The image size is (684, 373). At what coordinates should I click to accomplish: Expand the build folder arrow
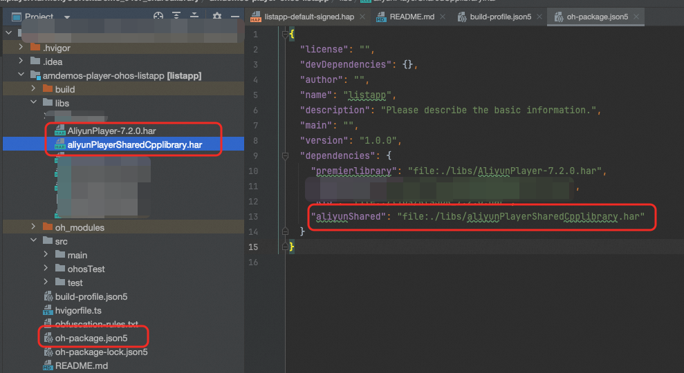coord(34,88)
